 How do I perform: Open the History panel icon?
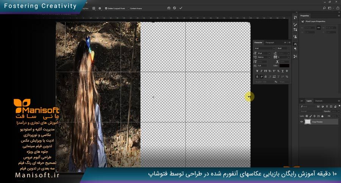pyautogui.click(x=295, y=17)
